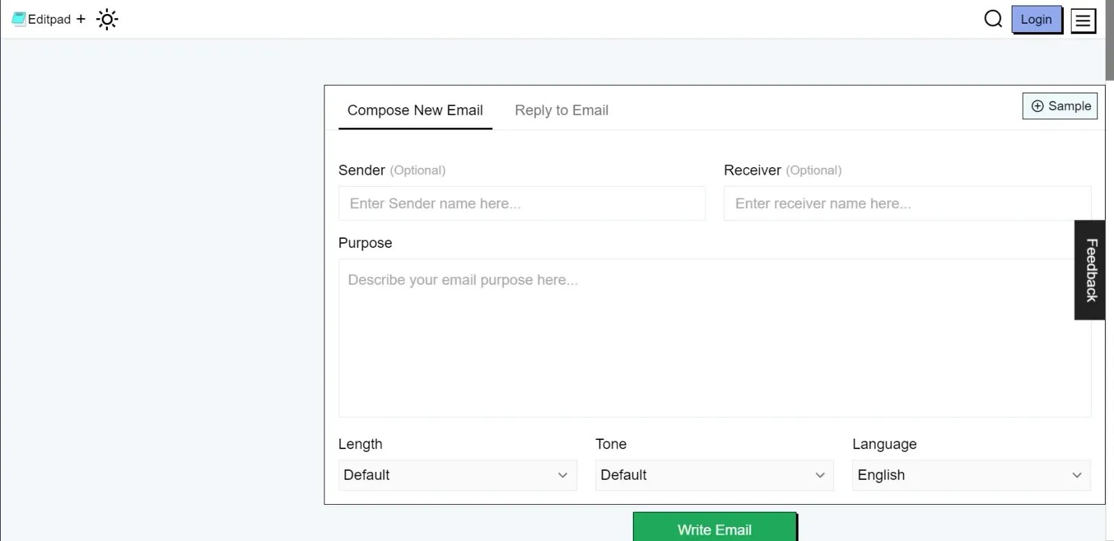The height and width of the screenshot is (541, 1114).
Task: Toggle dark mode with the sun icon
Action: [107, 19]
